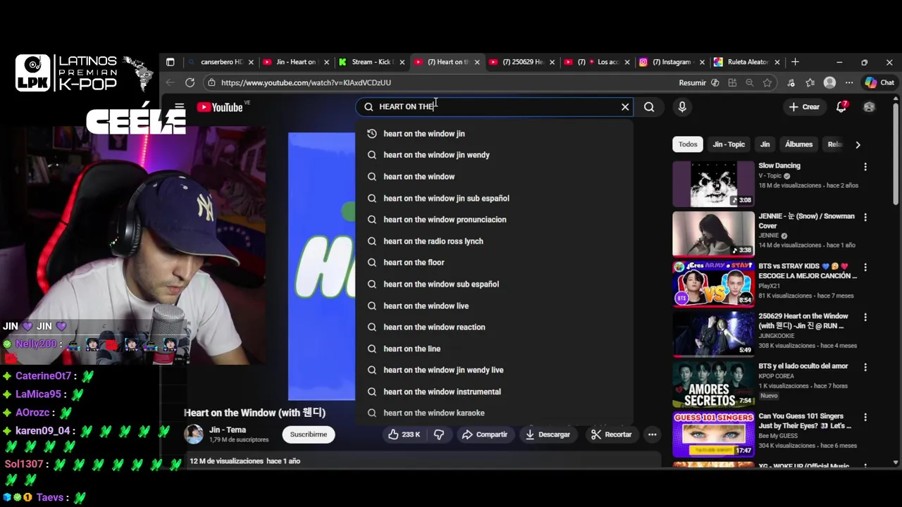Open the browser tab actions menu icon
902x507 pixels.
coord(170,62)
